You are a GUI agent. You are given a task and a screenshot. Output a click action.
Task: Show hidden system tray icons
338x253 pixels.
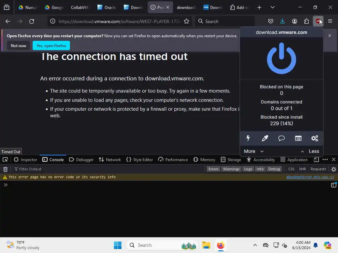point(255,245)
